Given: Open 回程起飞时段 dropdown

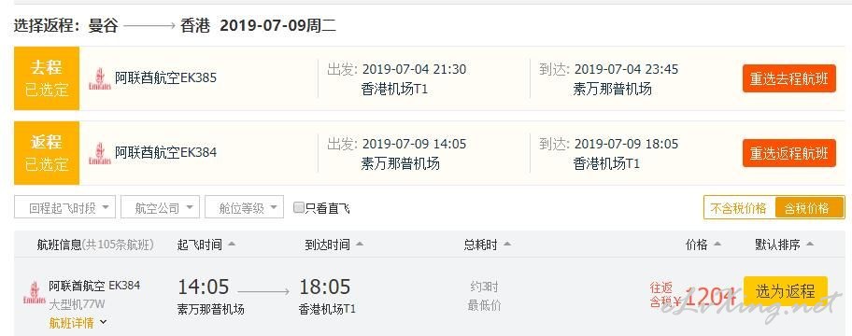Looking at the screenshot, I should click(64, 207).
